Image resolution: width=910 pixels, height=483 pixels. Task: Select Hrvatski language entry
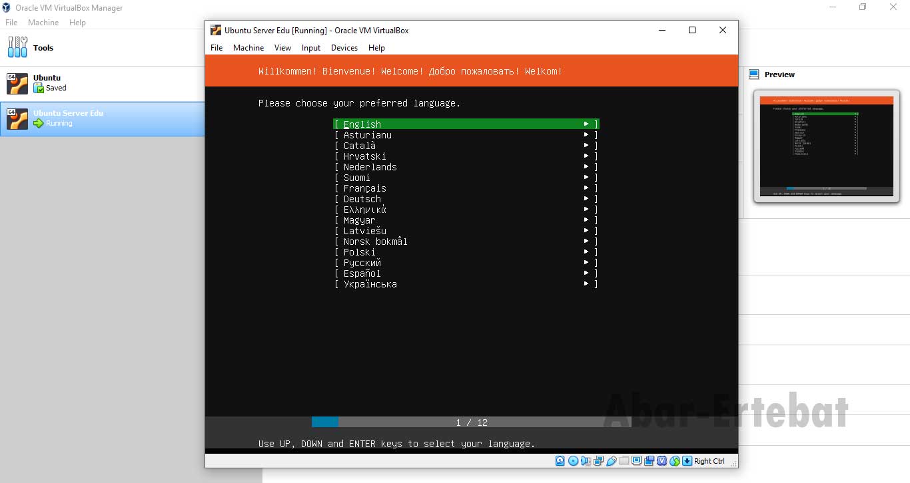(x=466, y=156)
